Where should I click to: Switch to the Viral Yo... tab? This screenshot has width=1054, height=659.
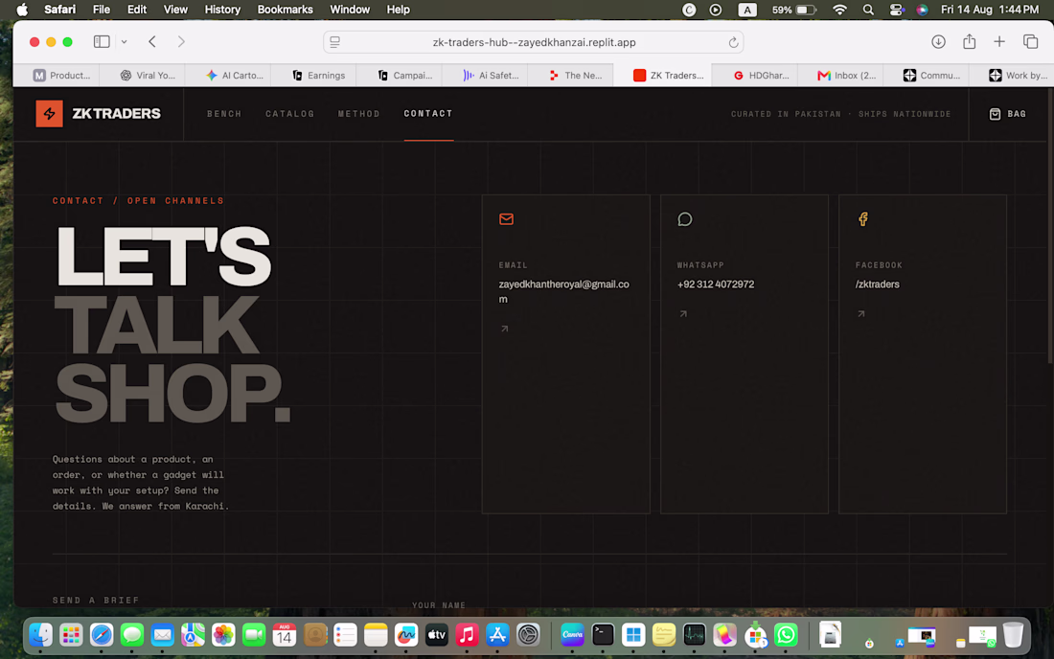[x=148, y=76]
